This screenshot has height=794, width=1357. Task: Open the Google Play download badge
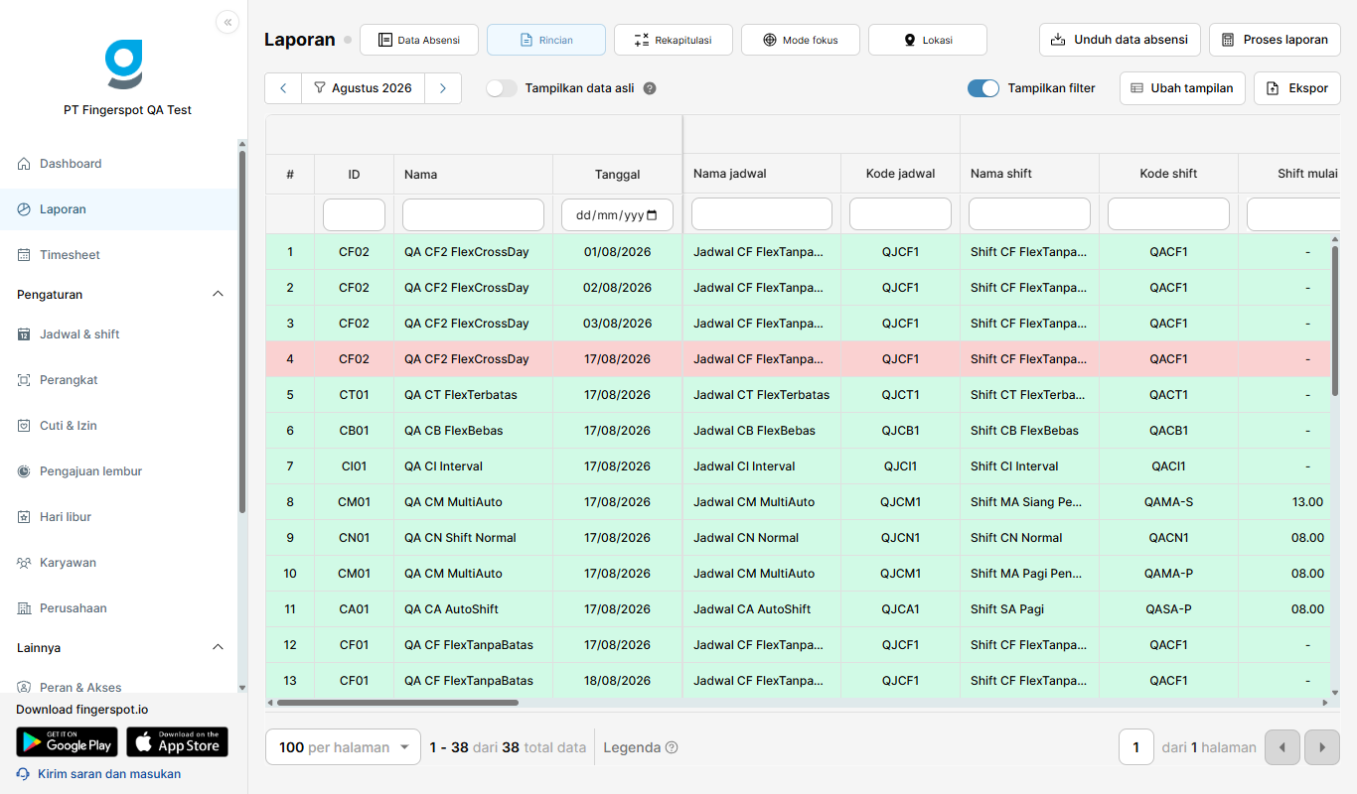pyautogui.click(x=67, y=742)
